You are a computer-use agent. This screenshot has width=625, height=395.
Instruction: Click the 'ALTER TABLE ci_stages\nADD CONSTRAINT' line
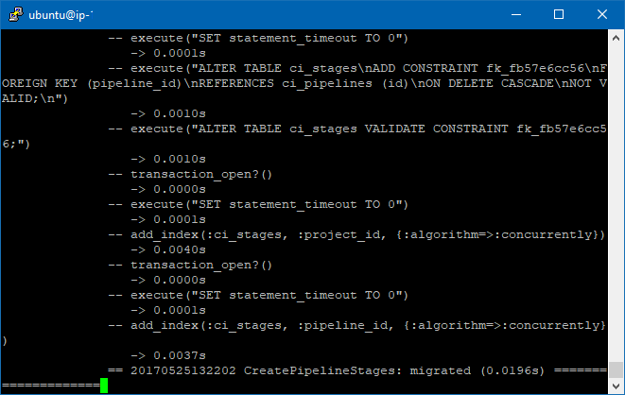click(357, 68)
